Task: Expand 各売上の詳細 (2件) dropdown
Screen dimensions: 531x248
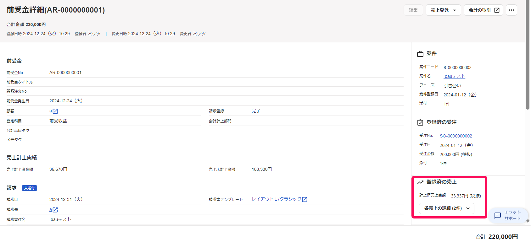Action: [x=447, y=208]
